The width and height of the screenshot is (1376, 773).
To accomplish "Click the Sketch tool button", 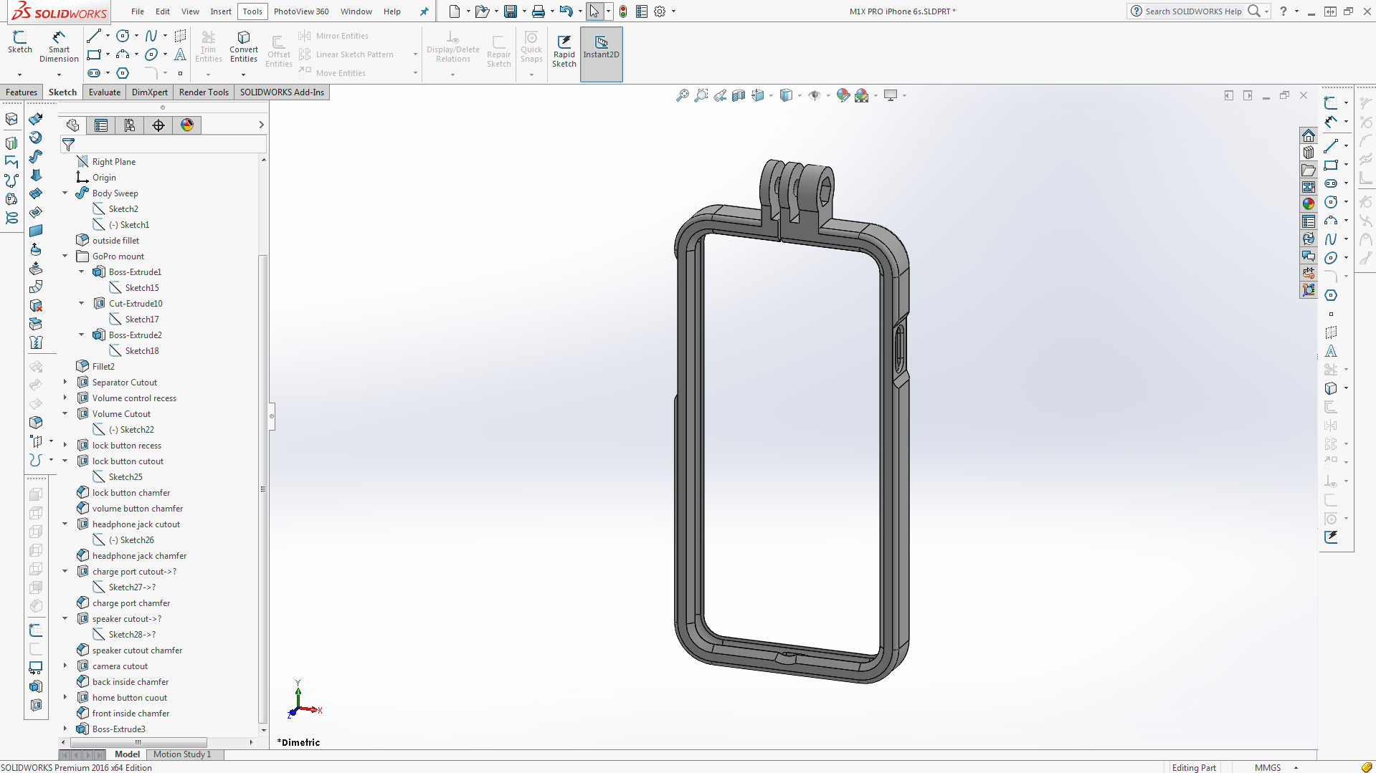I will point(19,42).
